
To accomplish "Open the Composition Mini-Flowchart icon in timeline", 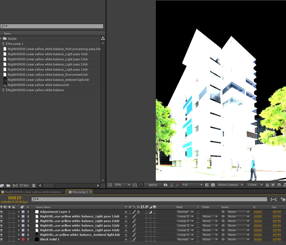I will [274, 200].
